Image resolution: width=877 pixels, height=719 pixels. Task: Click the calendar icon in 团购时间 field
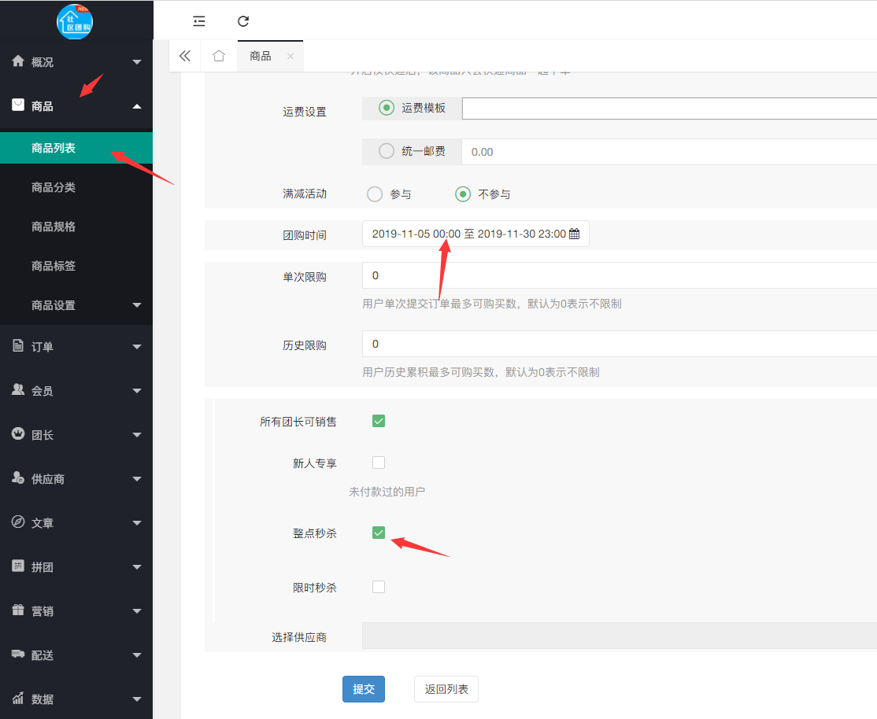point(574,234)
